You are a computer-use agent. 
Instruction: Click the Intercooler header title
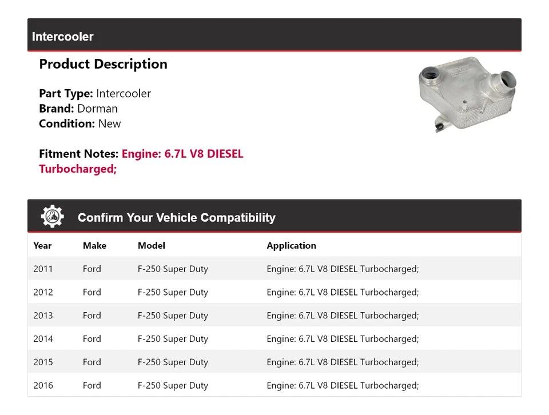click(x=63, y=37)
